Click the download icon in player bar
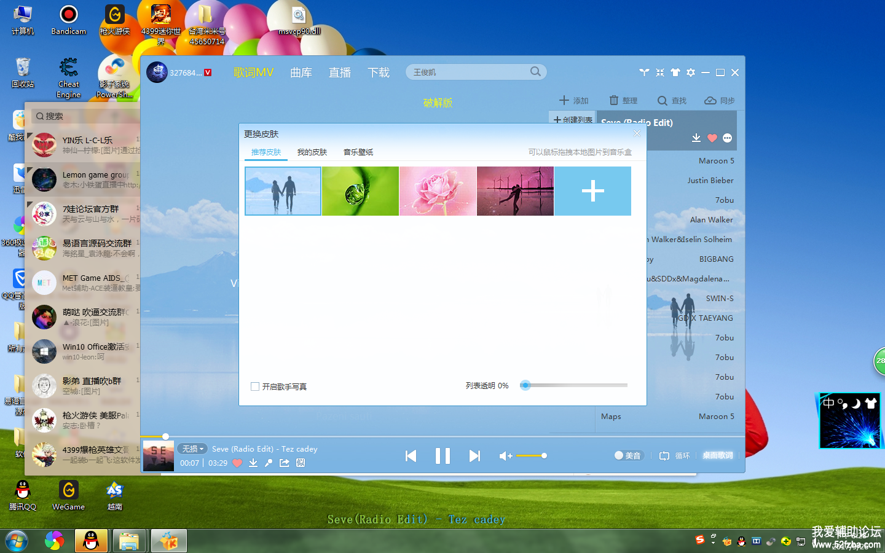Screen dimensions: 885x553 (253, 463)
